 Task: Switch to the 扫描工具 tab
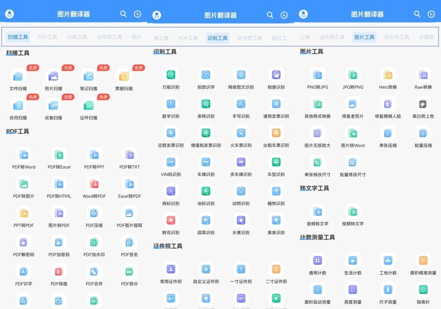(x=18, y=36)
